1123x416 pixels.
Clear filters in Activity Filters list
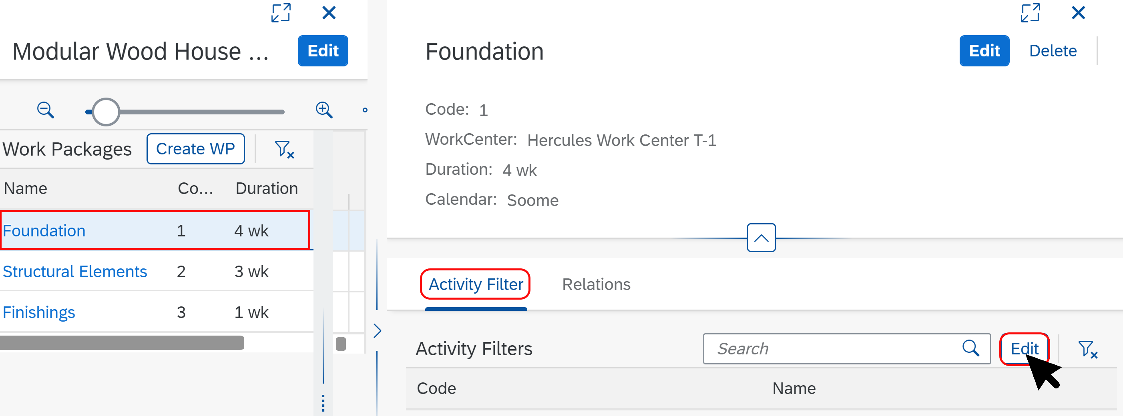[1087, 348]
